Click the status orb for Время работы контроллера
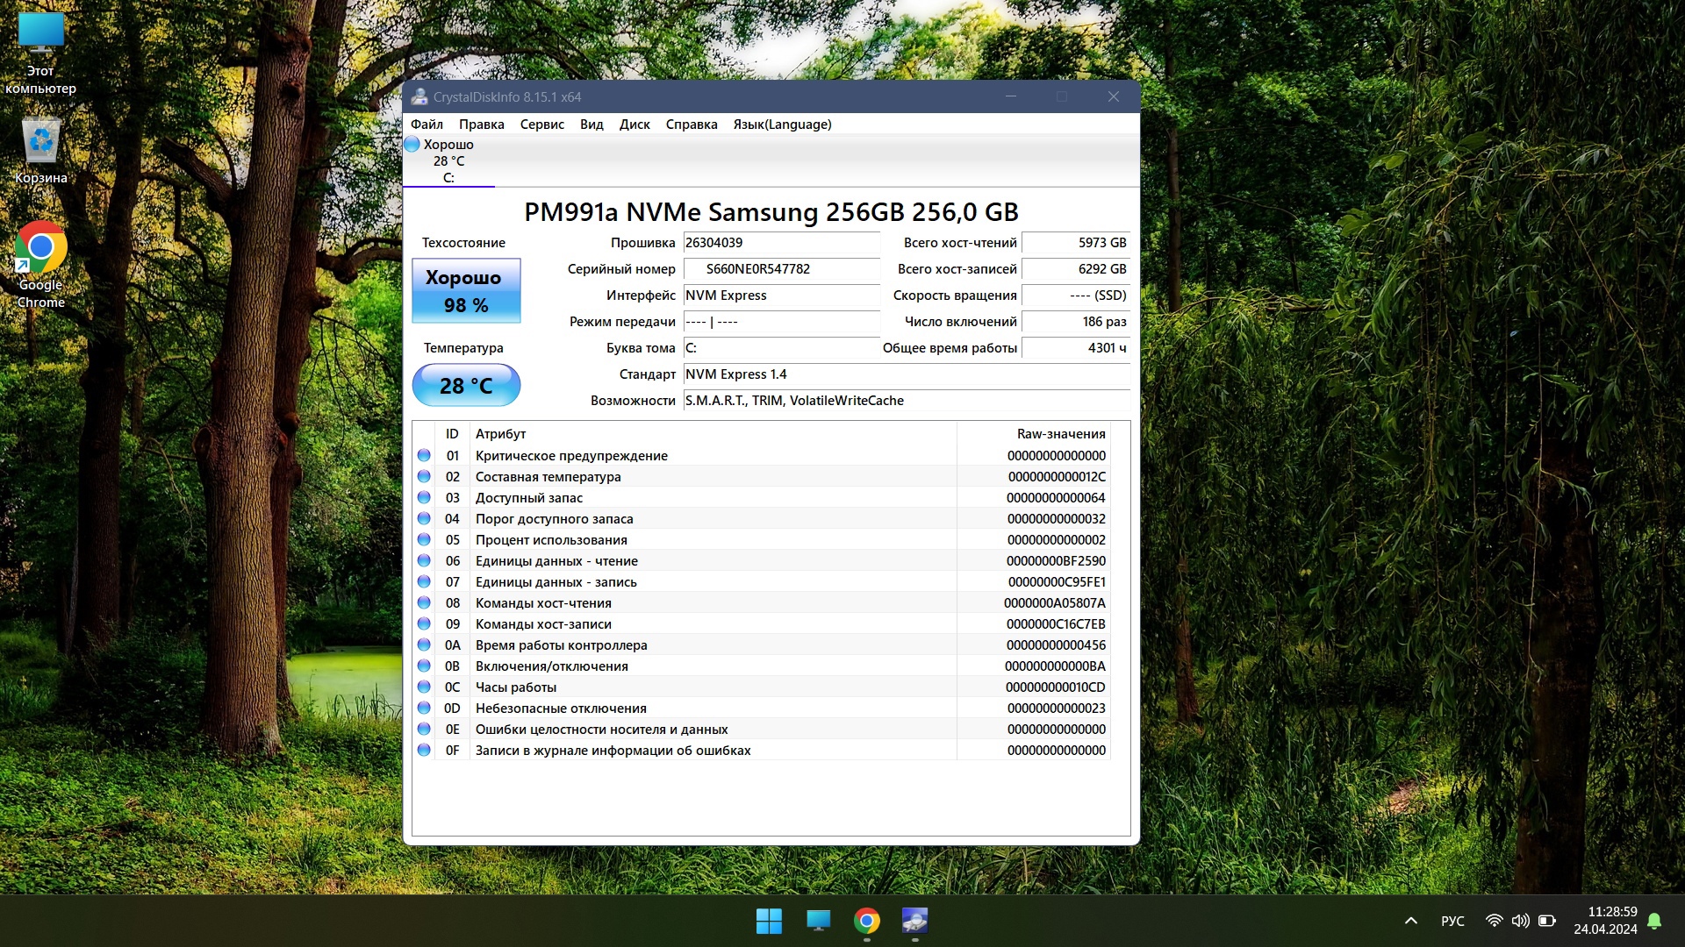Image resolution: width=1685 pixels, height=947 pixels. [x=424, y=644]
